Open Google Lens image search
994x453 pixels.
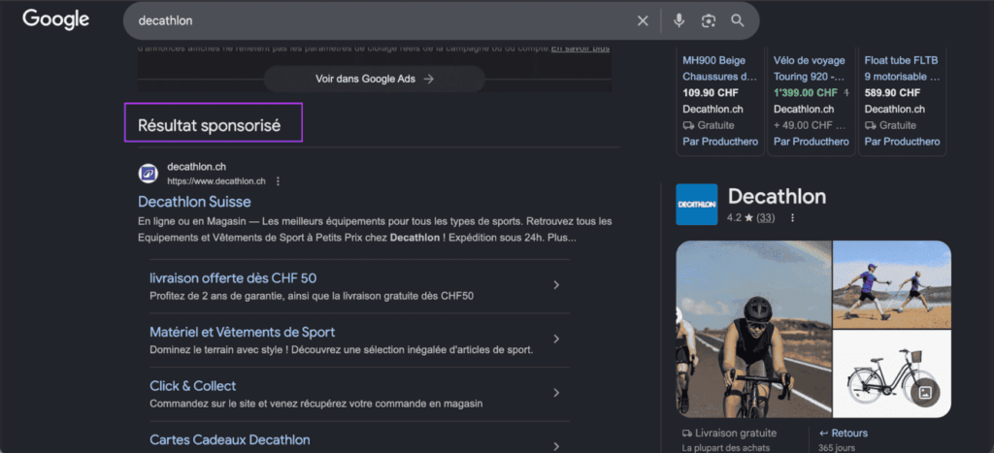pos(708,21)
